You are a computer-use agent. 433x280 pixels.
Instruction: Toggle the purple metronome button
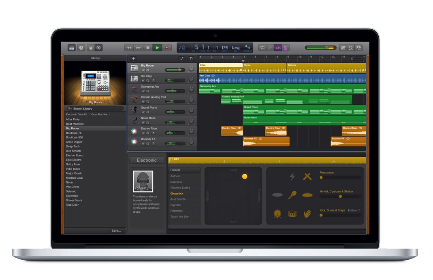[x=286, y=48]
